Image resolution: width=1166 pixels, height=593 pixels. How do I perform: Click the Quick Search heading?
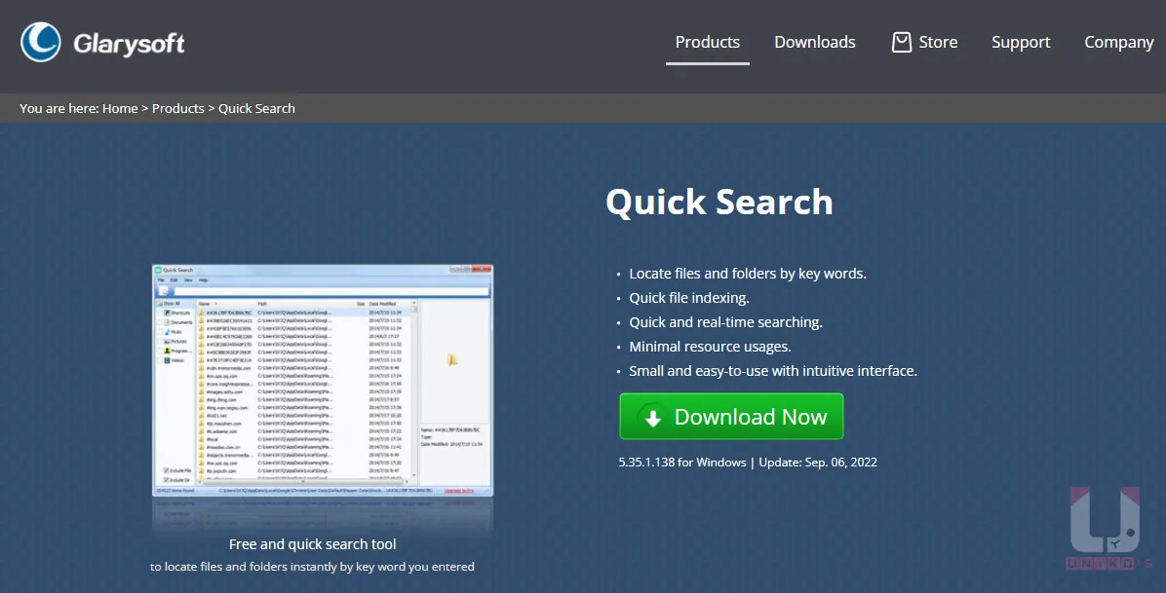(x=719, y=202)
